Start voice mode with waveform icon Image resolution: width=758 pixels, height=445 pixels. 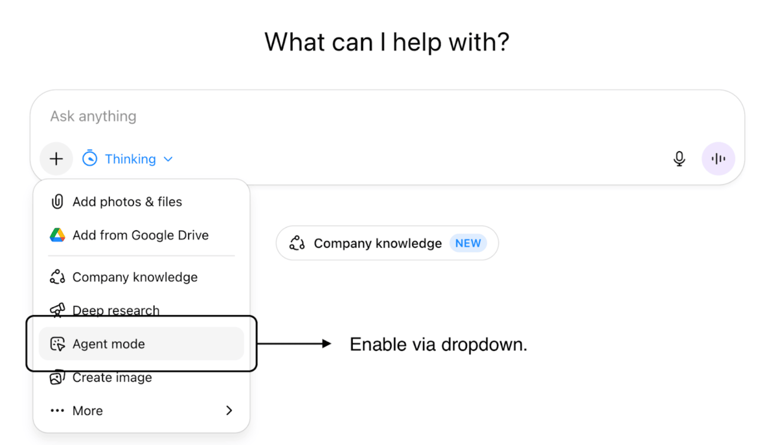(718, 159)
